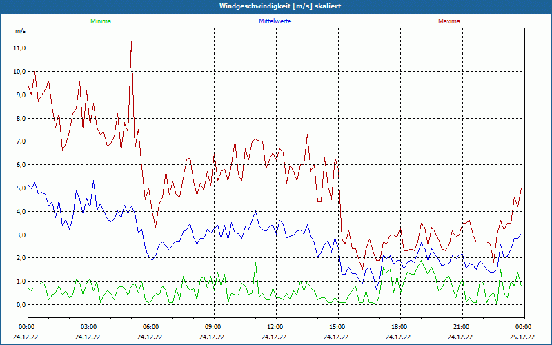
Task: Click the y-axis value '6,0'
Action: (21, 165)
